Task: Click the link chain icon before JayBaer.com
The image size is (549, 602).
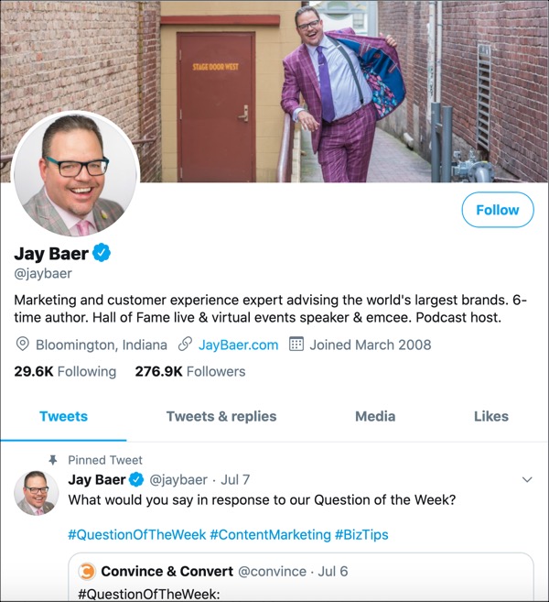Action: click(x=185, y=344)
